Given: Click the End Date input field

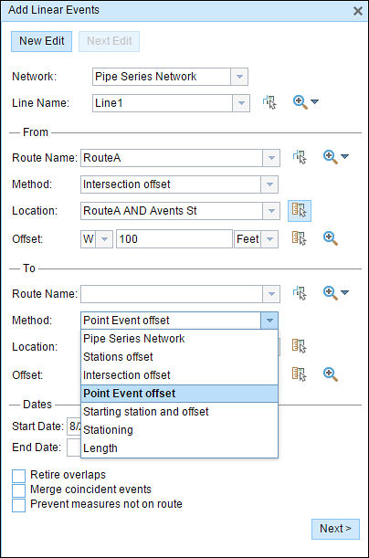Looking at the screenshot, I should click(74, 447).
